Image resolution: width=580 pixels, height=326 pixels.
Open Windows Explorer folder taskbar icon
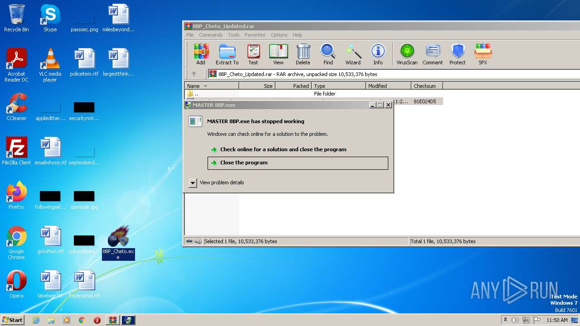(x=51, y=320)
